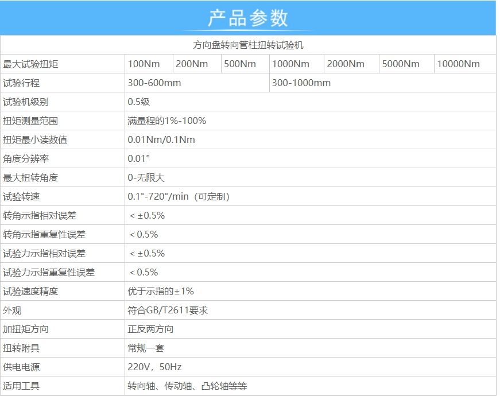Image resolution: width=500 pixels, height=396 pixels.
Task: Click the 500Nm torque value
Action: pos(240,64)
